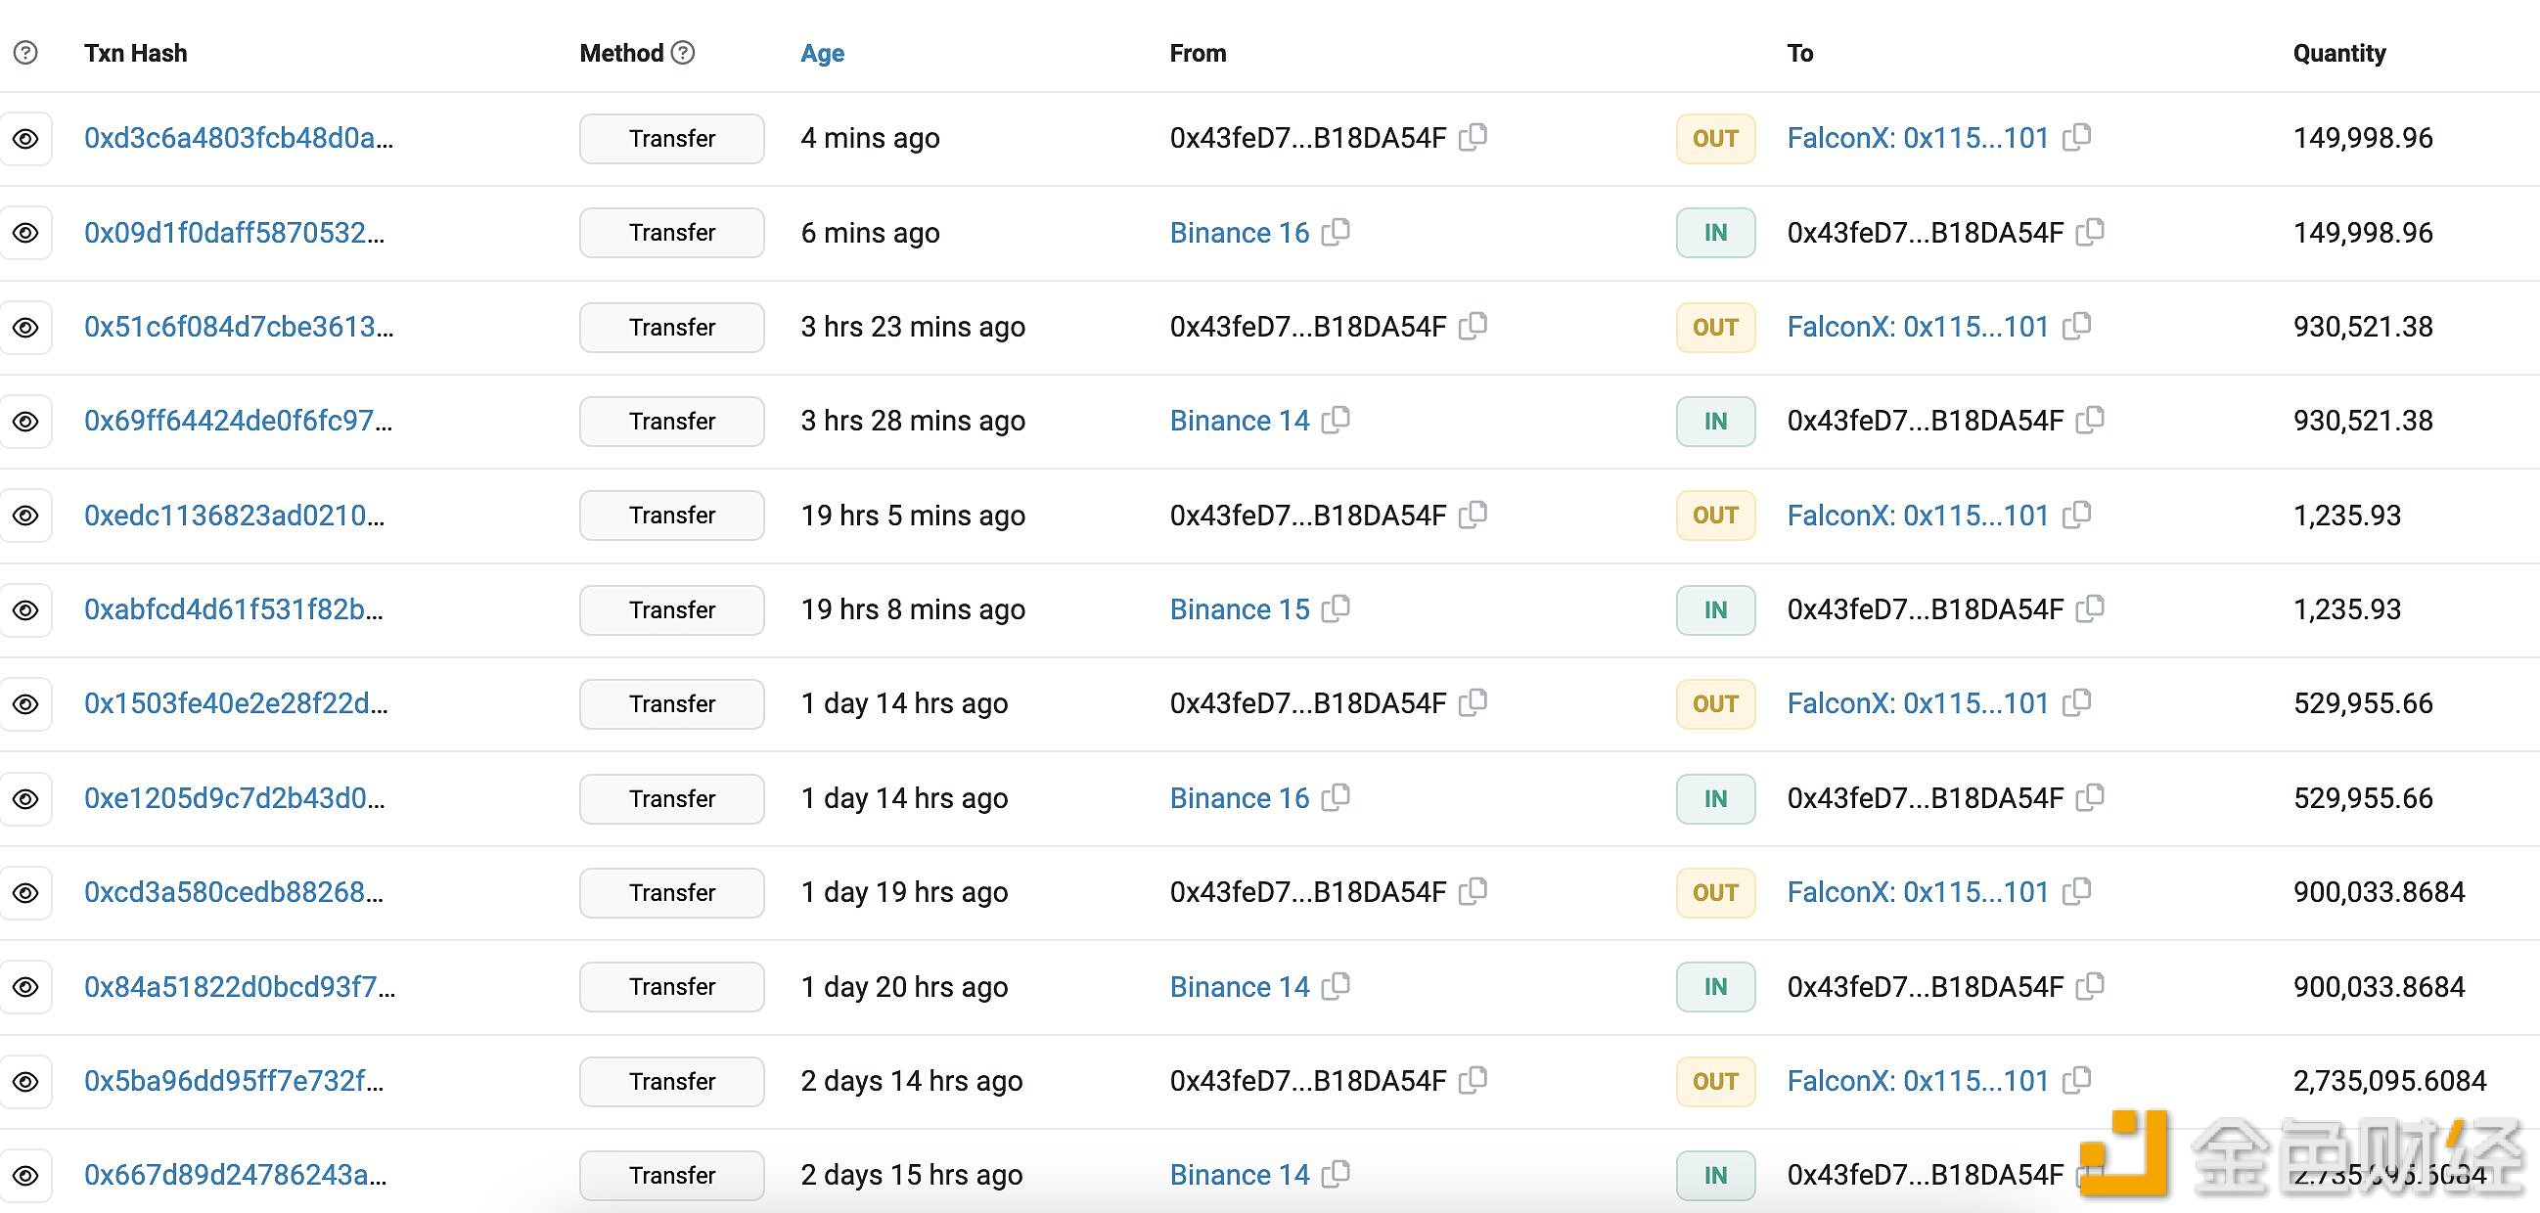
Task: Preview transaction 0xd3c6a4803fcb48d0a with eye icon
Action: [25, 138]
